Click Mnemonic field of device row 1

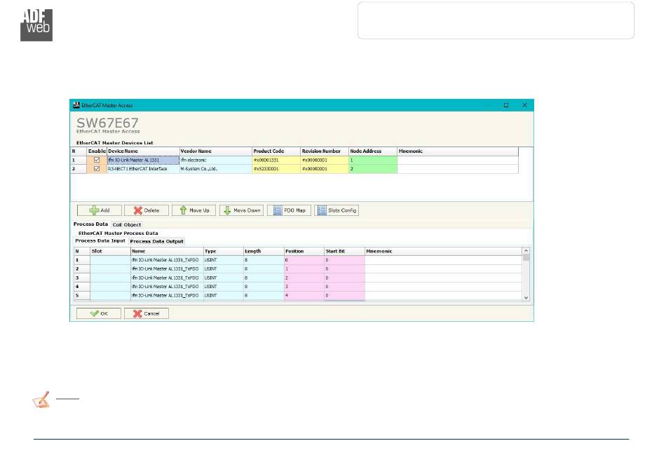point(458,160)
